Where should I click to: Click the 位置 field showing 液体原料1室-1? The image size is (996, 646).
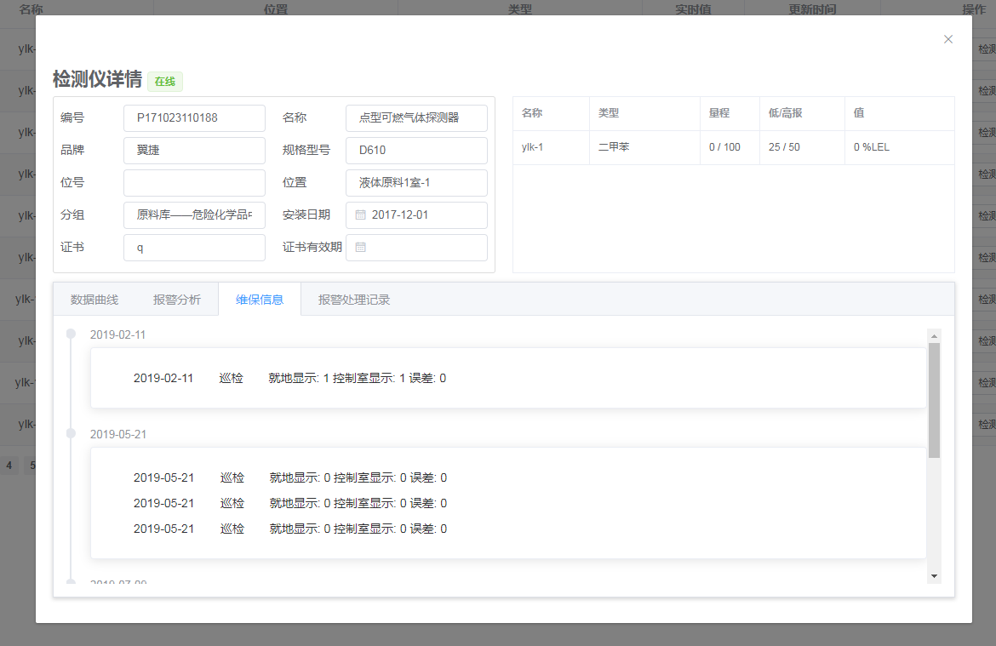pyautogui.click(x=416, y=183)
